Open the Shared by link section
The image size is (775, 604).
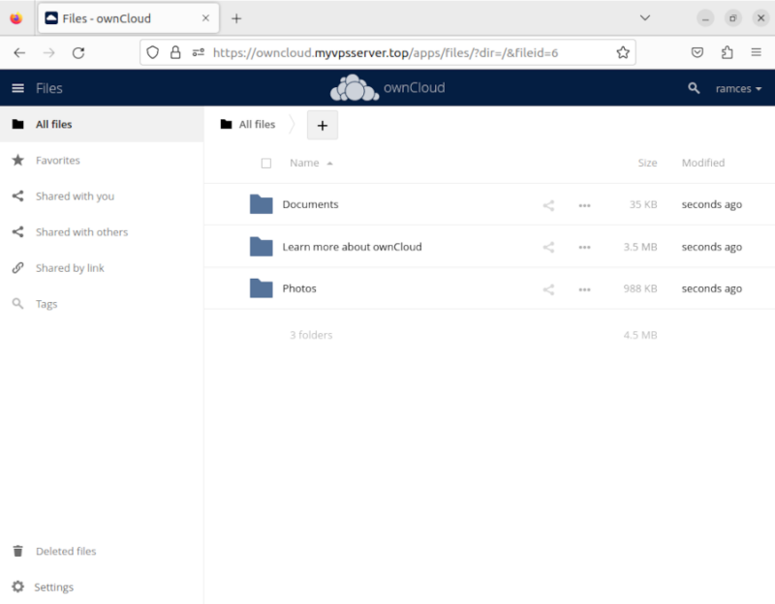point(71,267)
